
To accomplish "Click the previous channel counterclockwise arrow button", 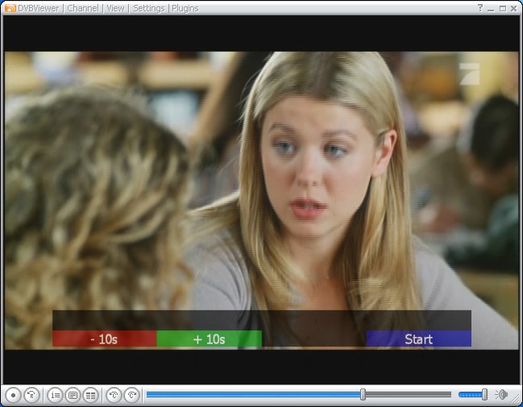I will coord(114,396).
